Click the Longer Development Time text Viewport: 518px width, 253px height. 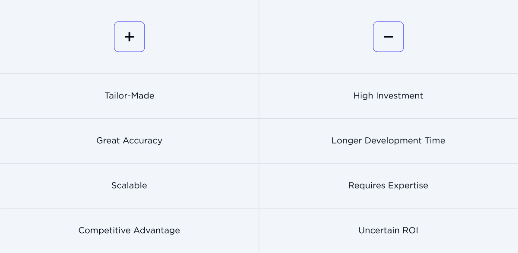(388, 141)
